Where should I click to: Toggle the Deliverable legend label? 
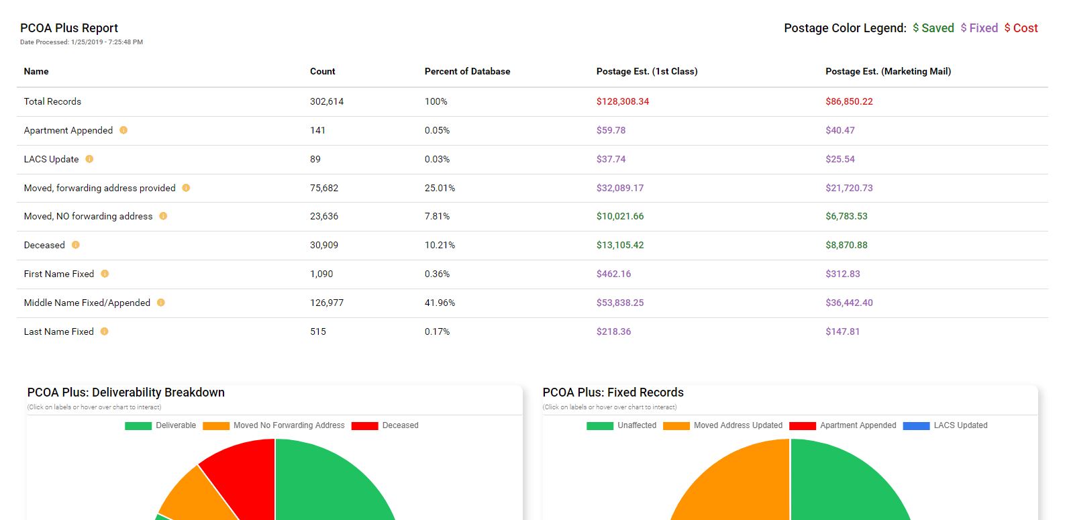pos(176,425)
